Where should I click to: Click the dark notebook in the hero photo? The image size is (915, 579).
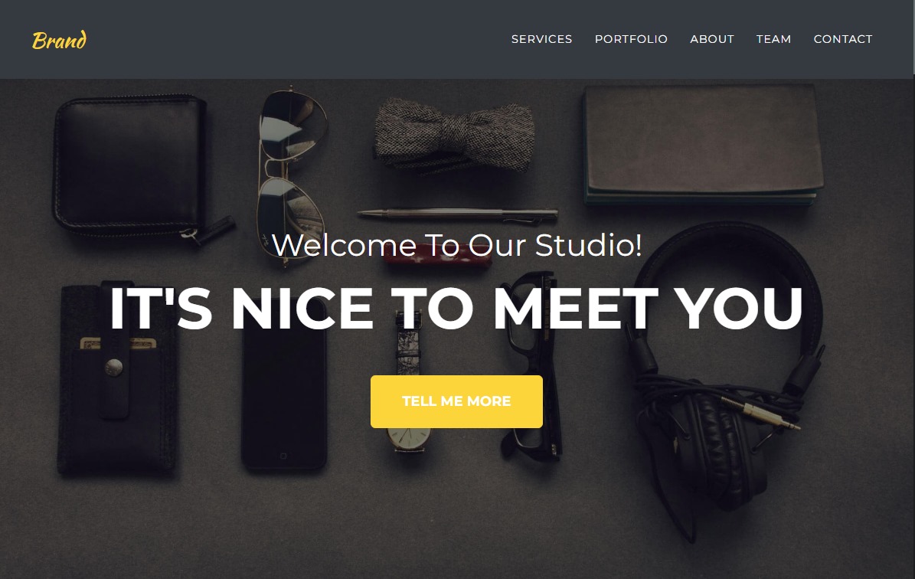(703, 143)
